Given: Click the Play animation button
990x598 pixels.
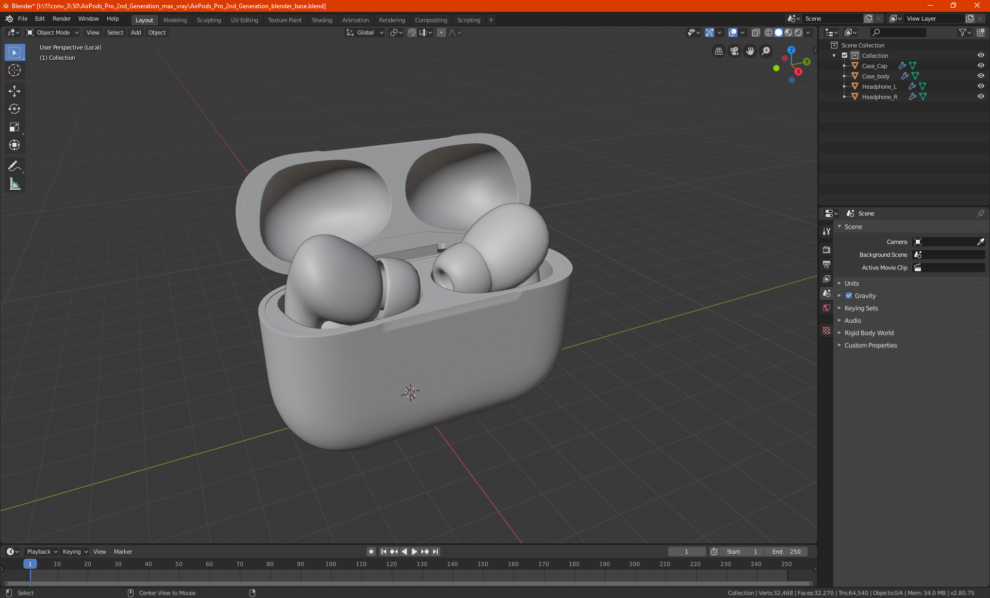Looking at the screenshot, I should pyautogui.click(x=414, y=552).
